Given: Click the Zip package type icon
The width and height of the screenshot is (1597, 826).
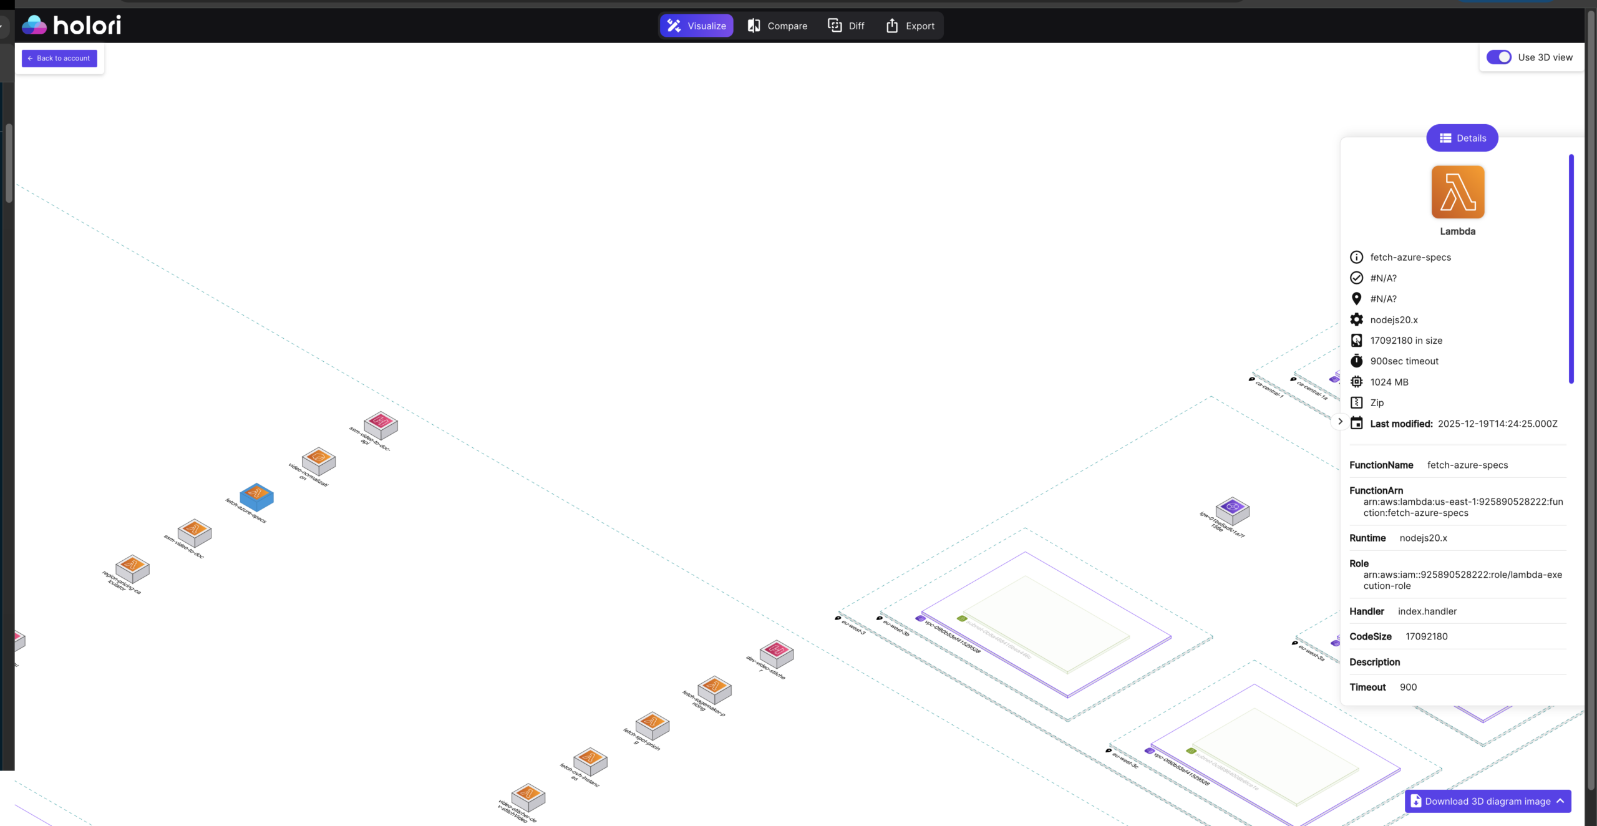Looking at the screenshot, I should coord(1356,402).
